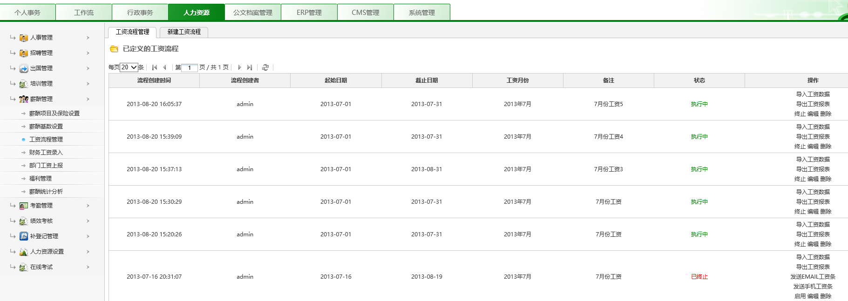Switch to the 新建工资流程 tab
Image resolution: width=848 pixels, height=301 pixels.
184,32
